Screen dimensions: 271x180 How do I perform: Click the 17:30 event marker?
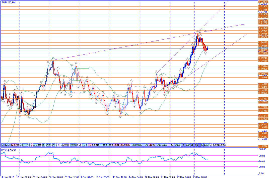click(x=177, y=145)
